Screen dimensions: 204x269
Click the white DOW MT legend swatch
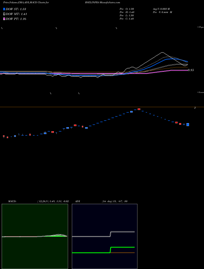4,14
